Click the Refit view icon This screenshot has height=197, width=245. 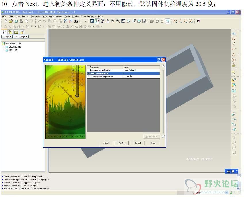pyautogui.click(x=123, y=21)
